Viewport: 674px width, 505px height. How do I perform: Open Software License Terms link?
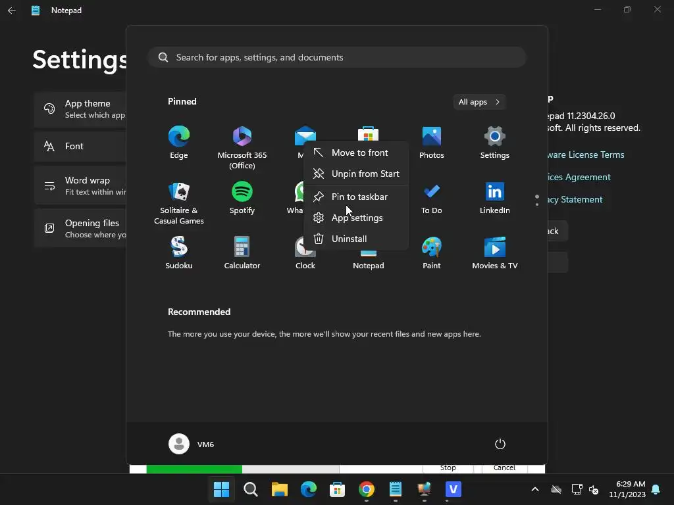click(x=586, y=155)
